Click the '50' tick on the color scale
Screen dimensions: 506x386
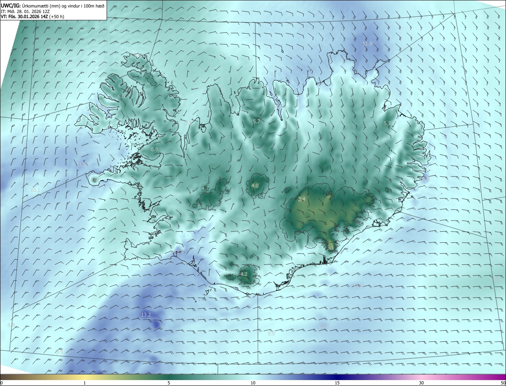click(503, 383)
